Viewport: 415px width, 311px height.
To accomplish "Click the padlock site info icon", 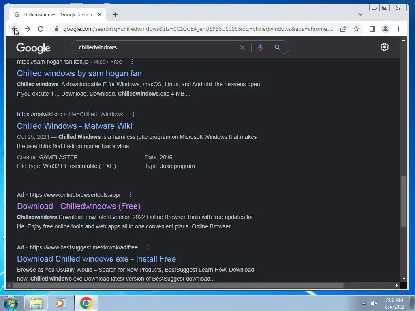I will [56, 29].
